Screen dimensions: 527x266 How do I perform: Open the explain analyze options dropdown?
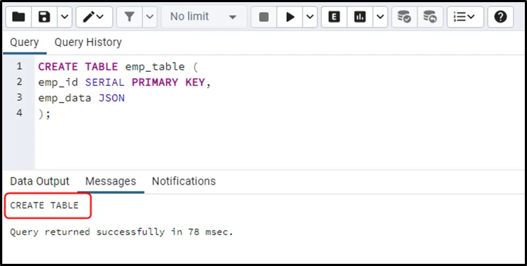click(x=380, y=17)
